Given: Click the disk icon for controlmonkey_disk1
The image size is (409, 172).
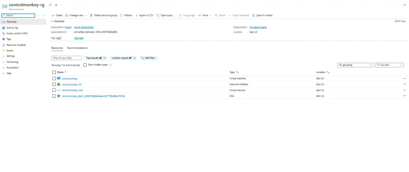Looking at the screenshot, I should (59, 96).
